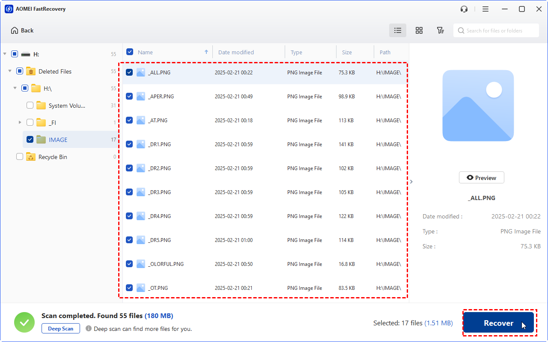Click image icon of _APER.PNG
The height and width of the screenshot is (342, 548).
(x=141, y=97)
